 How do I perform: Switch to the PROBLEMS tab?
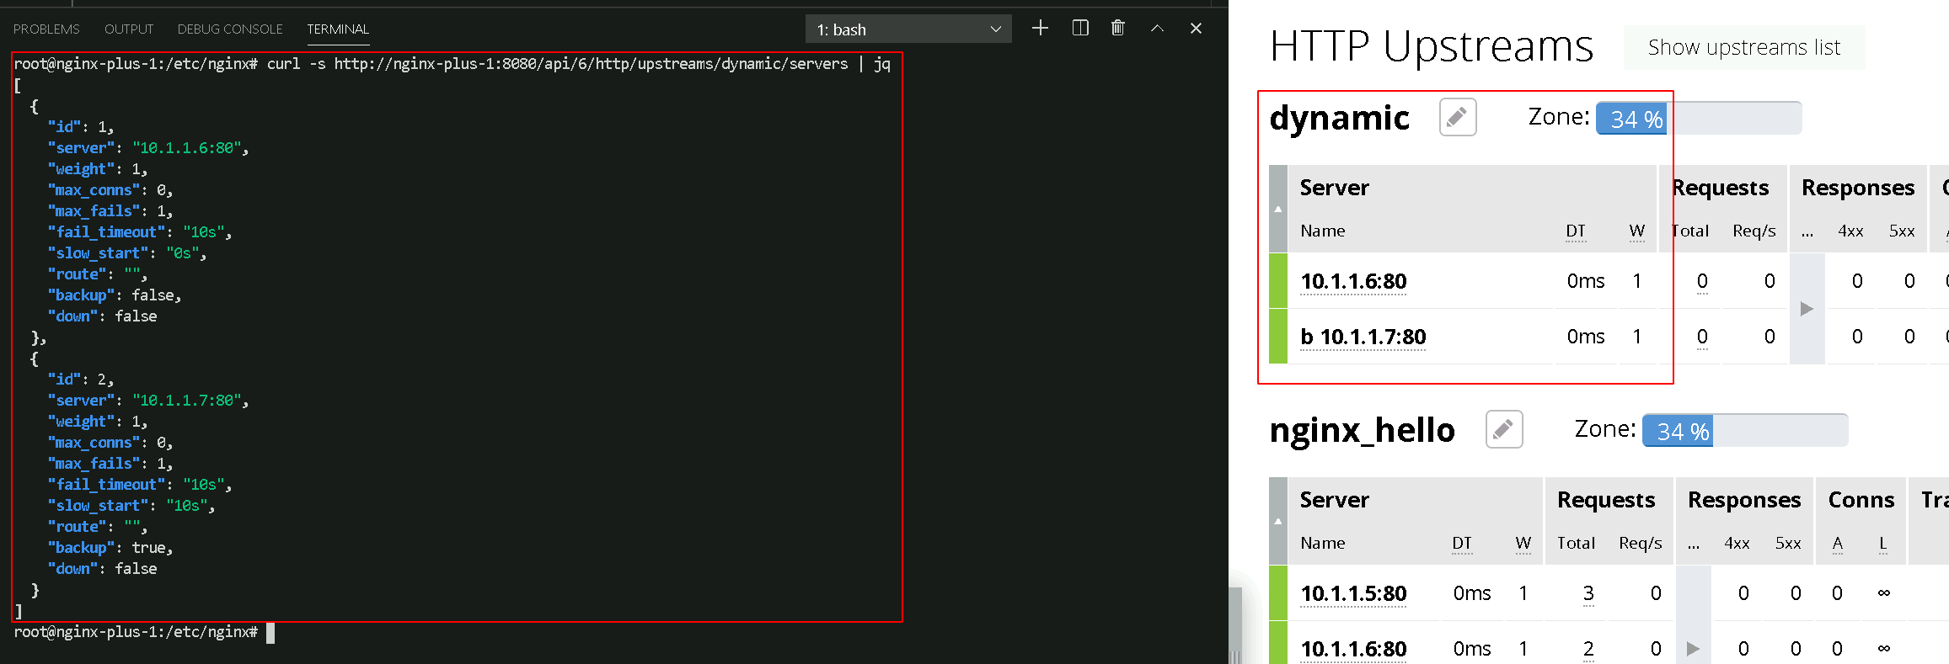(46, 29)
